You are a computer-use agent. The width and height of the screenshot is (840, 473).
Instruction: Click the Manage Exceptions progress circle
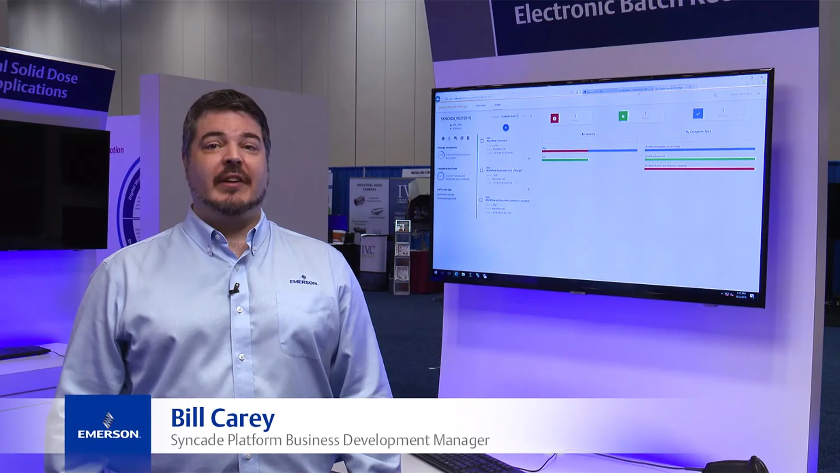(x=441, y=155)
